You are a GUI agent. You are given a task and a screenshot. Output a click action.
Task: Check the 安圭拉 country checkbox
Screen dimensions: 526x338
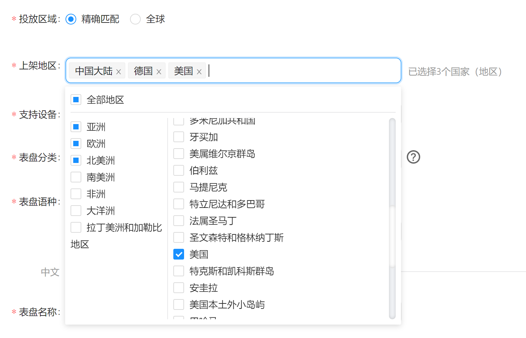click(x=179, y=288)
